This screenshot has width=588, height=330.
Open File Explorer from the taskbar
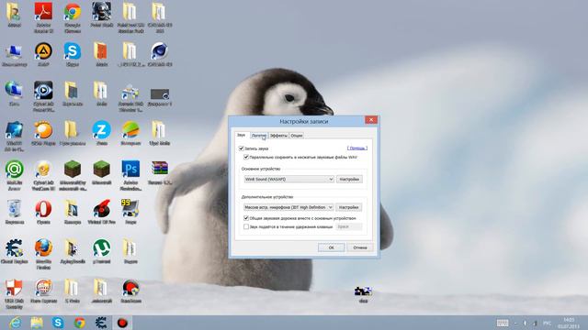click(37, 323)
